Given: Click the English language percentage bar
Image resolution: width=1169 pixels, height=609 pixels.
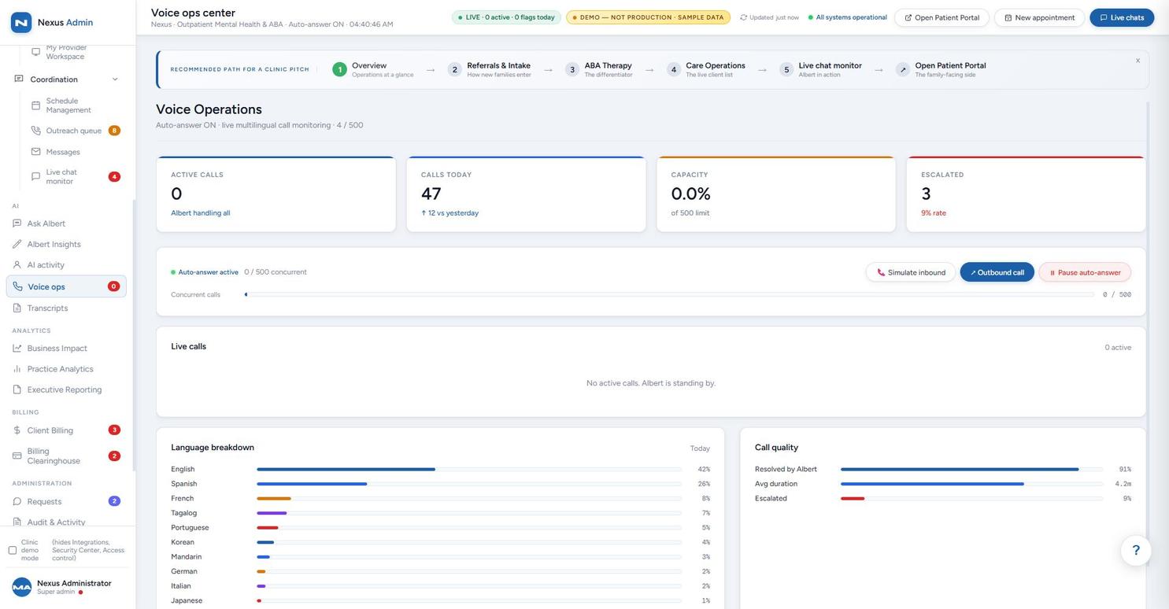Looking at the screenshot, I should (469, 469).
